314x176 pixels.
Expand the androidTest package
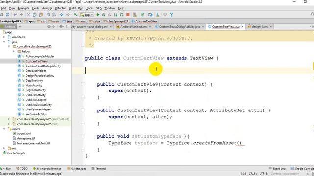point(9,119)
